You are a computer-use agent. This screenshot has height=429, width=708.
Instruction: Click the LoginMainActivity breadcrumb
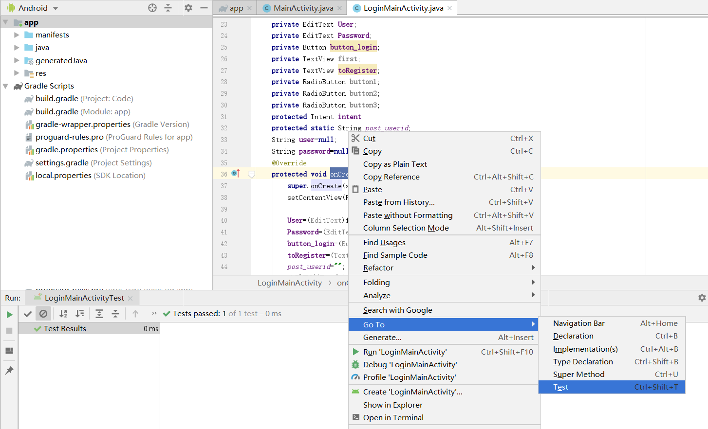(289, 283)
